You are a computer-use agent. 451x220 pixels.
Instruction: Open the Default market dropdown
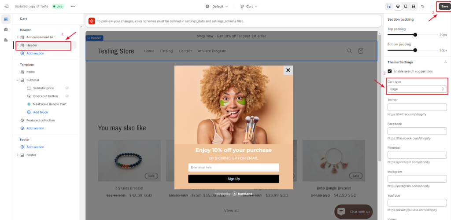[217, 6]
